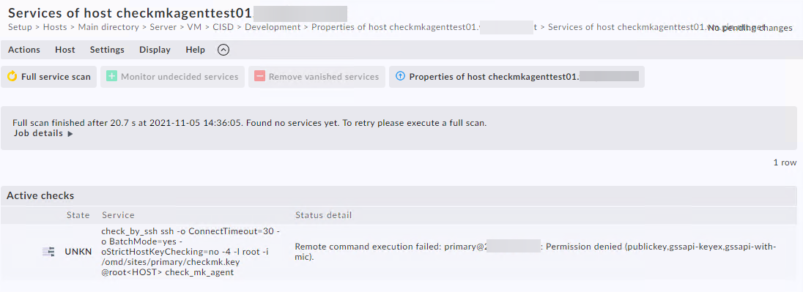Screen dimensions: 803x292
Task: Open the Display dropdown menu
Action: pyautogui.click(x=155, y=50)
